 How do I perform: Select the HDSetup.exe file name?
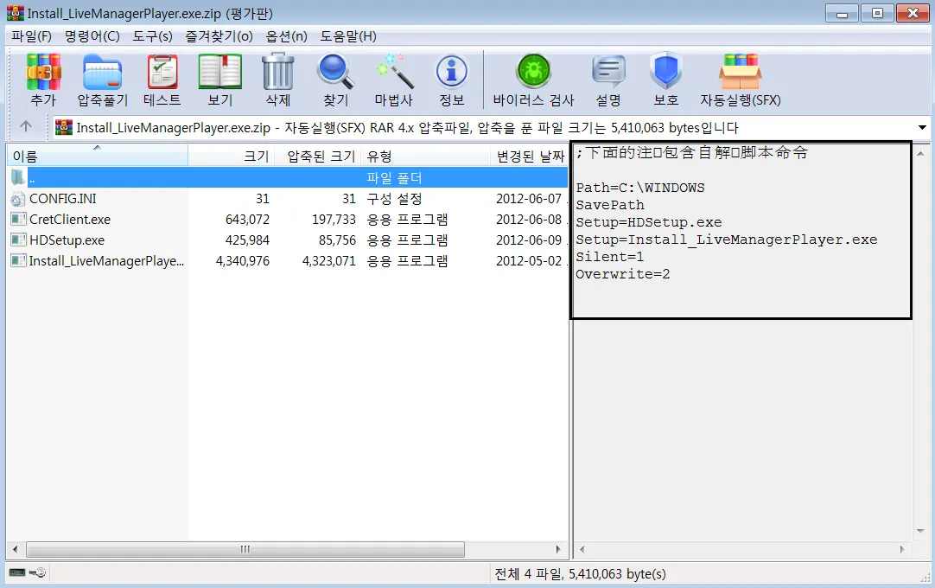coord(67,240)
